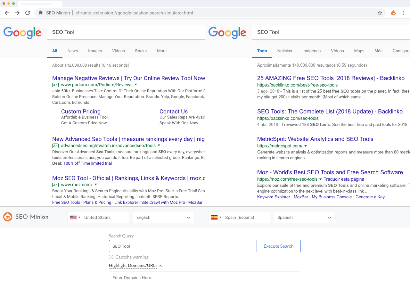
Task: Click the Search Query input field
Action: click(183, 246)
